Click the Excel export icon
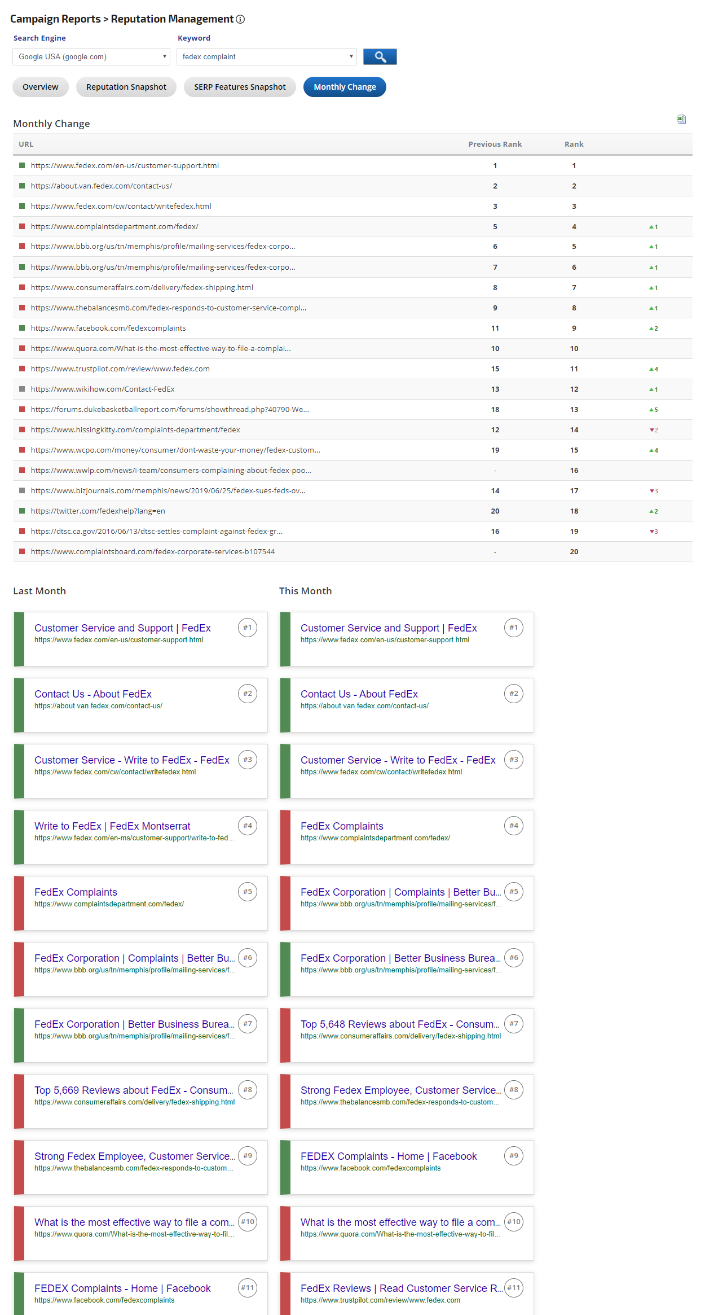705x1315 pixels. pyautogui.click(x=681, y=119)
